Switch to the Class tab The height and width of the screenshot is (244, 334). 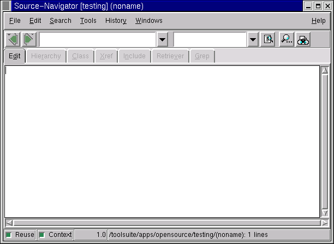click(x=80, y=56)
